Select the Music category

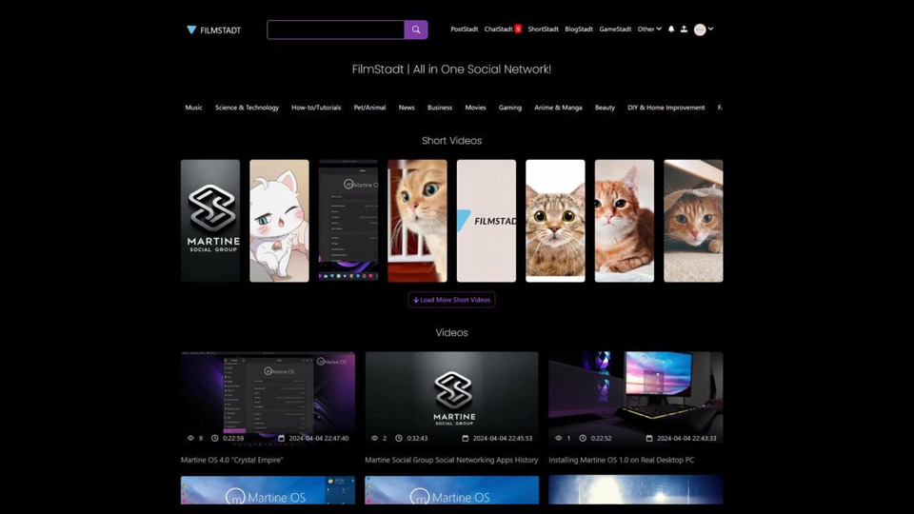tap(193, 108)
